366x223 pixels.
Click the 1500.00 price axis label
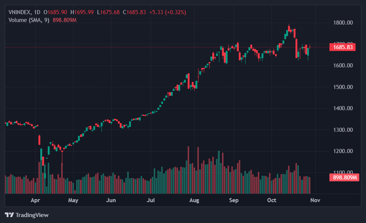[x=342, y=87]
